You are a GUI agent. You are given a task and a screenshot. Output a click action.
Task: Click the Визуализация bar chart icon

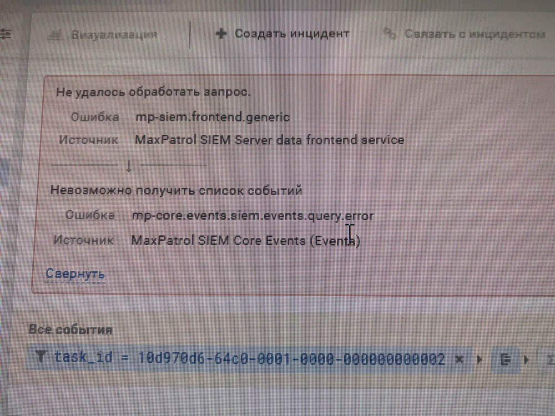coord(55,34)
